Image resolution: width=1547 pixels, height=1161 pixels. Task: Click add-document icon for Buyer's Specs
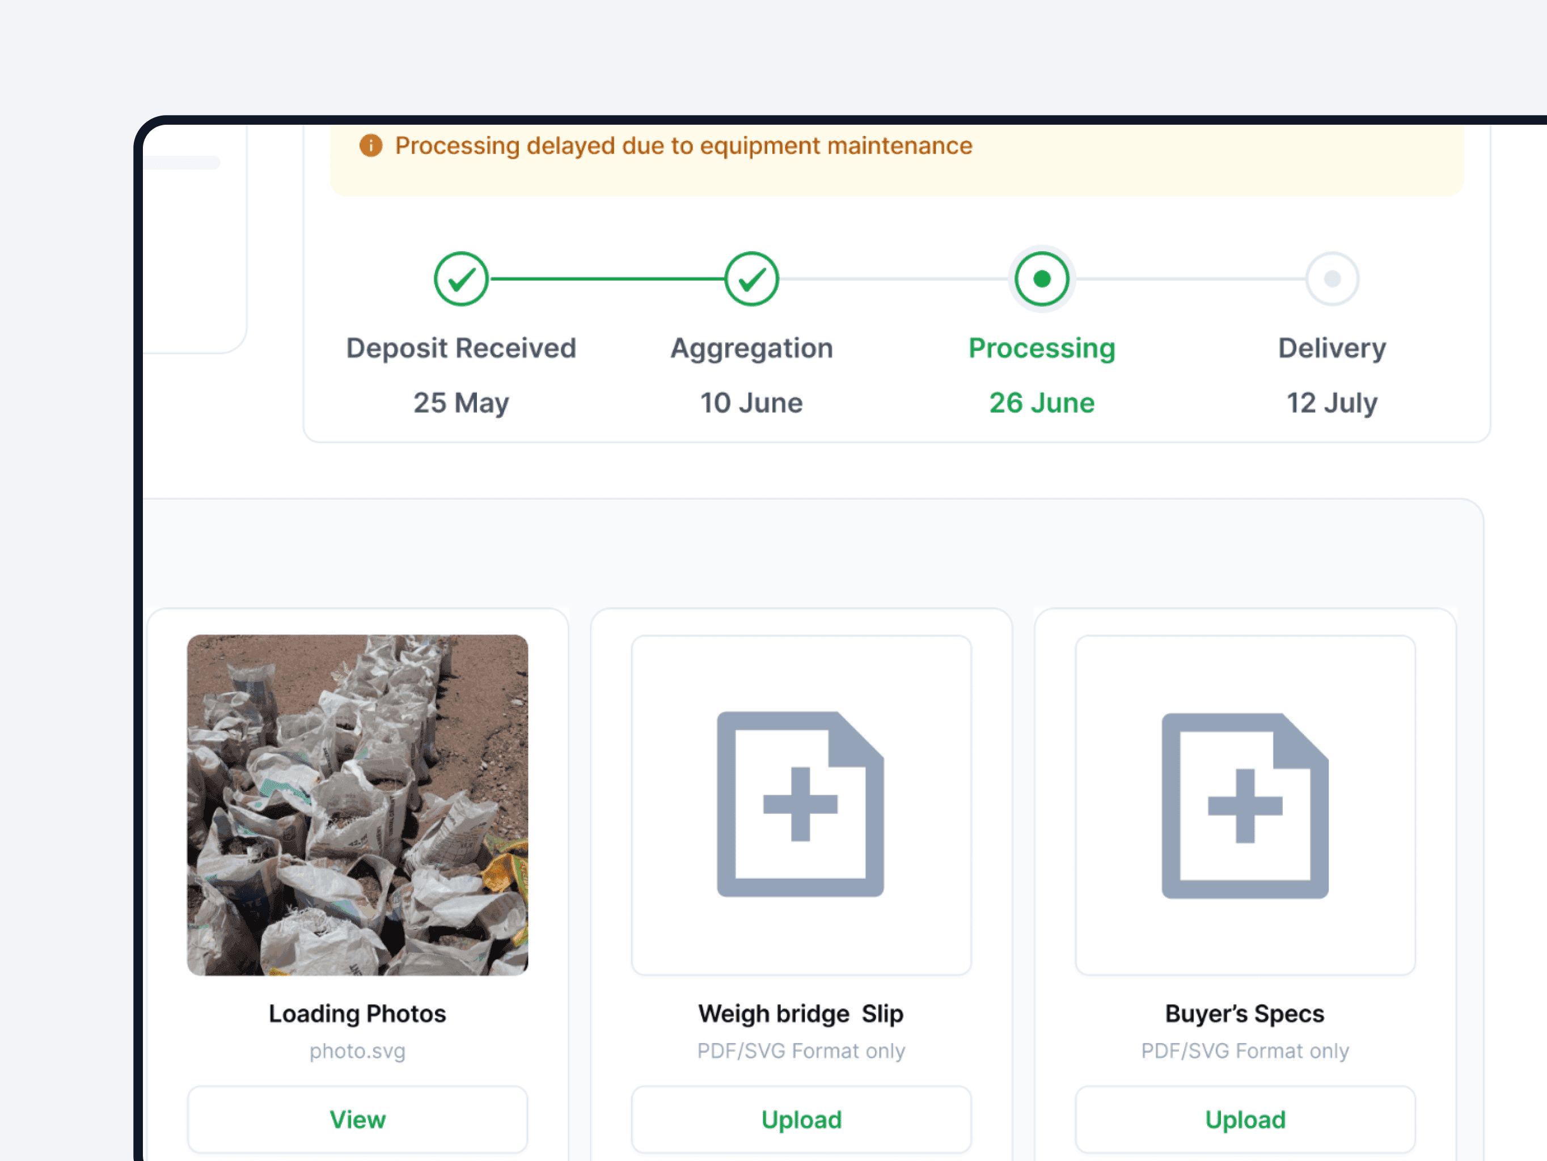click(x=1244, y=806)
